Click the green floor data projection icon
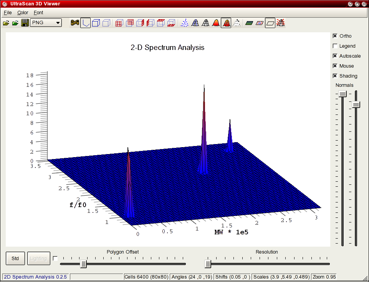Viewport: 369px width, 282px height. (x=249, y=23)
